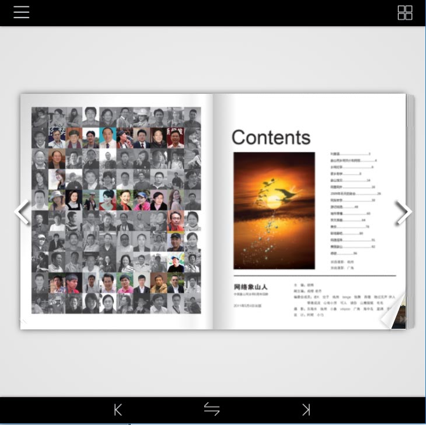Jump to the last page
426x425 pixels.
[306, 410]
